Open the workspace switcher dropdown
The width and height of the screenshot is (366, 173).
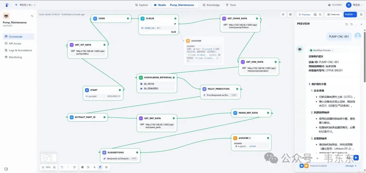tap(27, 5)
